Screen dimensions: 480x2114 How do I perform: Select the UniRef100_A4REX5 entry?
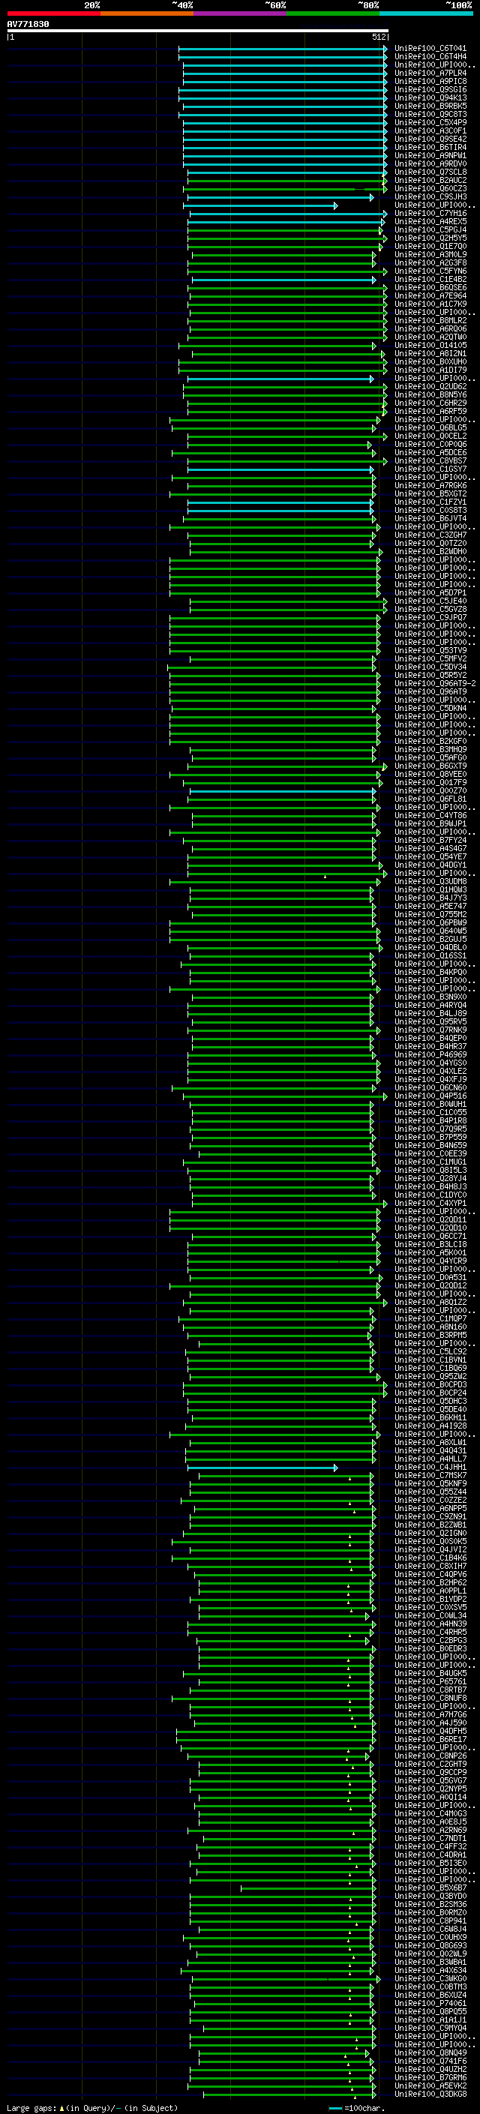[430, 221]
